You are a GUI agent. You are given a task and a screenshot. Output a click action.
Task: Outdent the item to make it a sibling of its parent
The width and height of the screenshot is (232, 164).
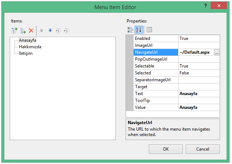pos(58,30)
